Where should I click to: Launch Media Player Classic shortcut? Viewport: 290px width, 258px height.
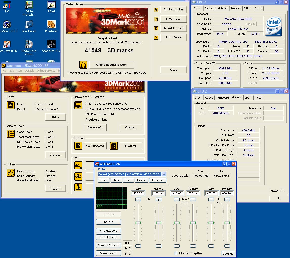tap(29, 48)
